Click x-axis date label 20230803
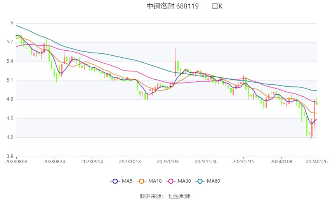330x200 pixels. 16,162
